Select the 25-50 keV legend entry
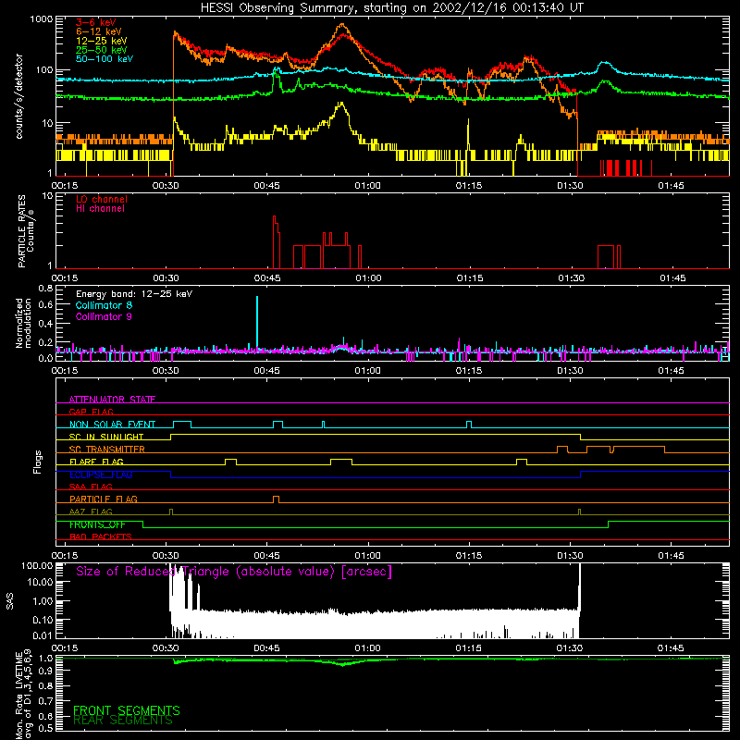The image size is (740, 740). pyautogui.click(x=101, y=50)
